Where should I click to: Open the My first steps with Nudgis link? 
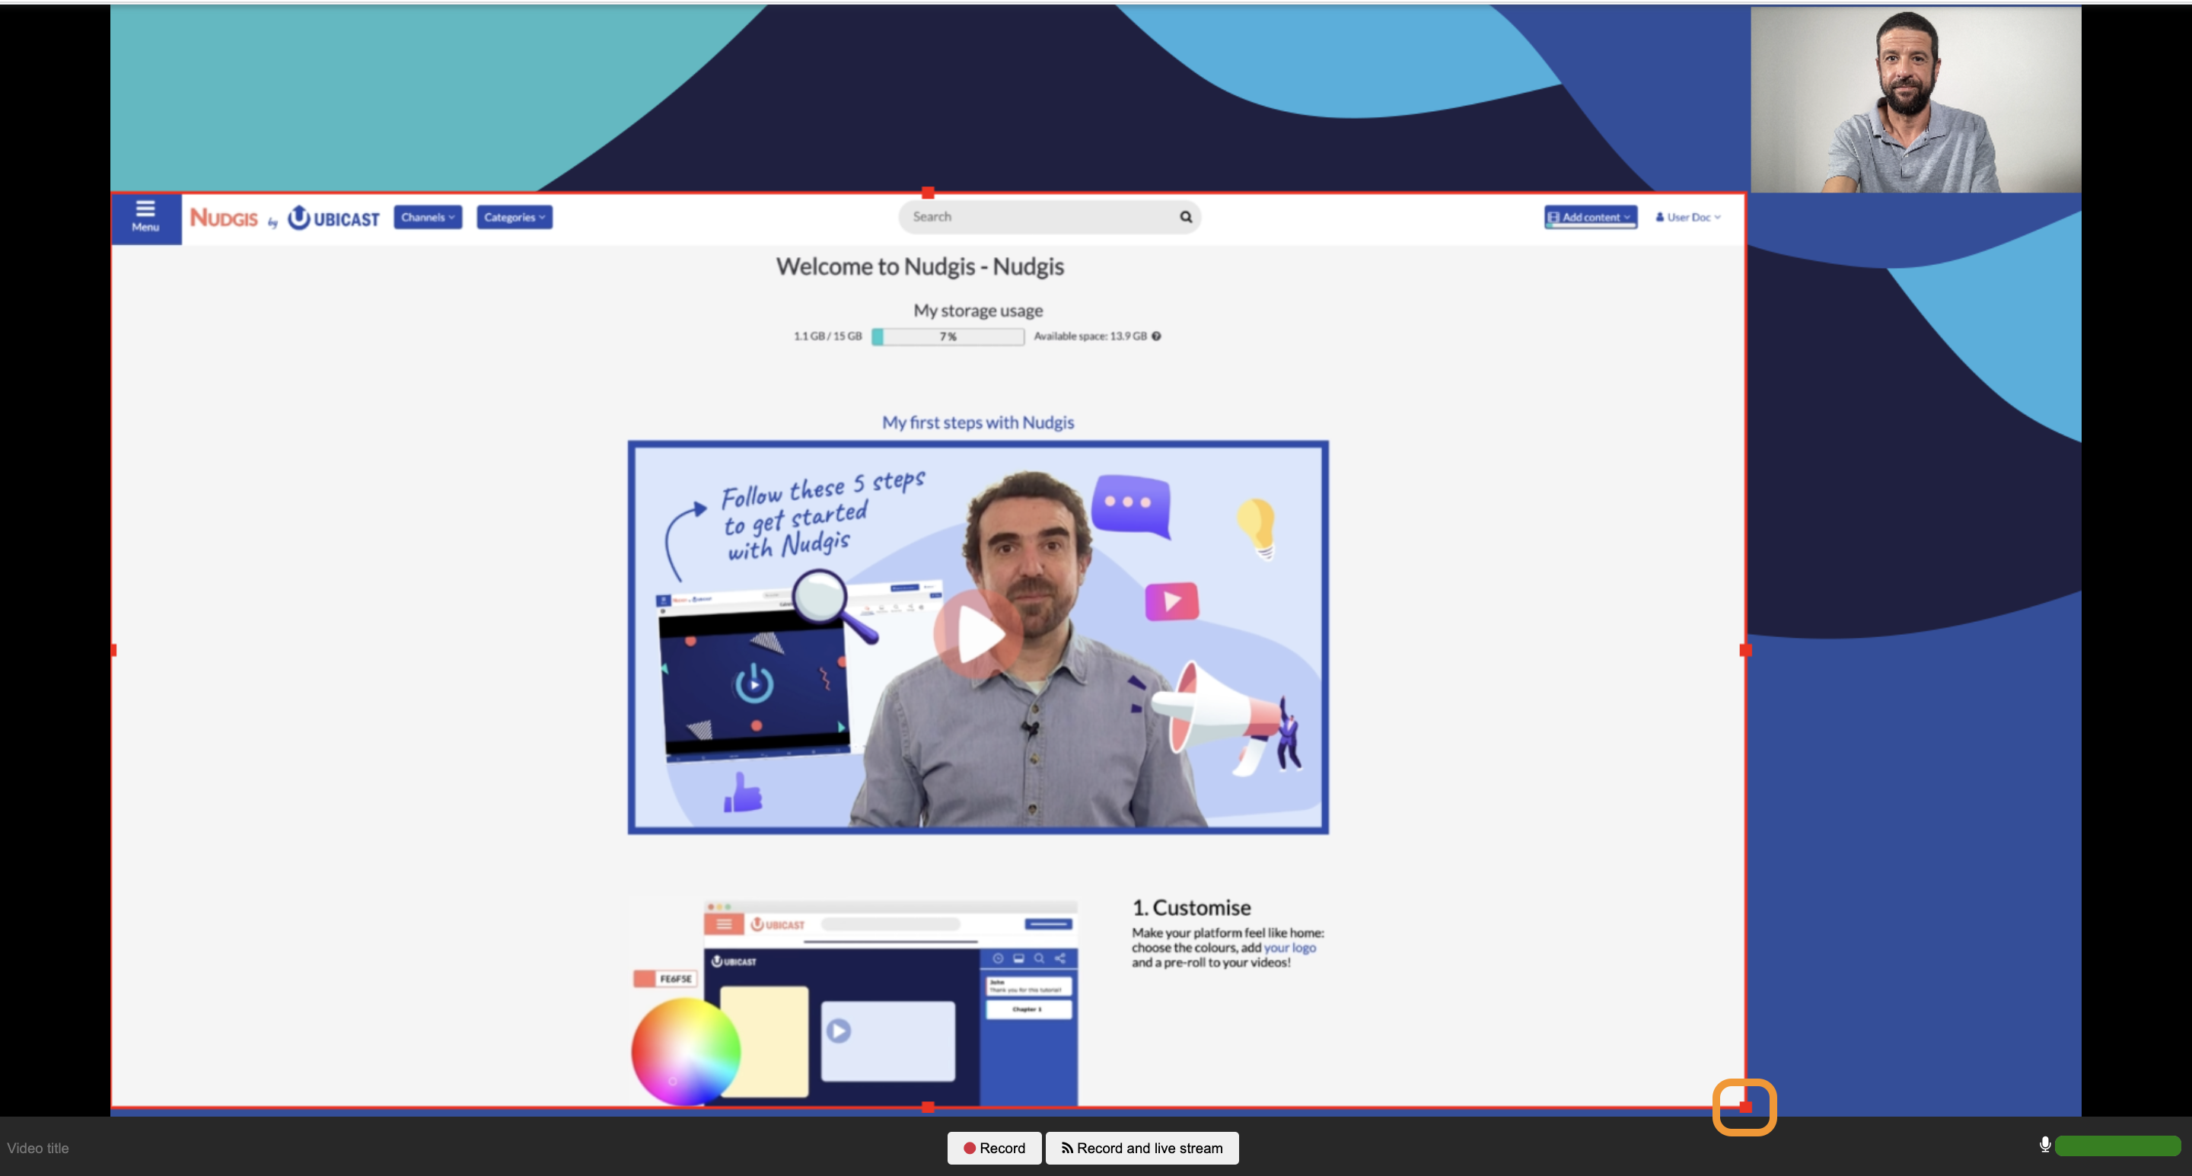tap(978, 423)
